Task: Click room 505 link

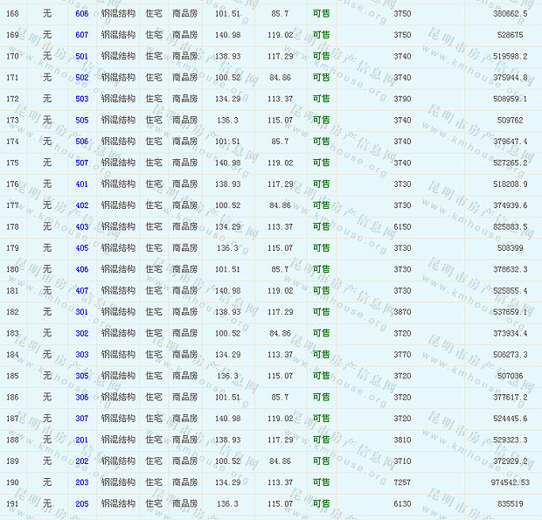Action: point(81,121)
